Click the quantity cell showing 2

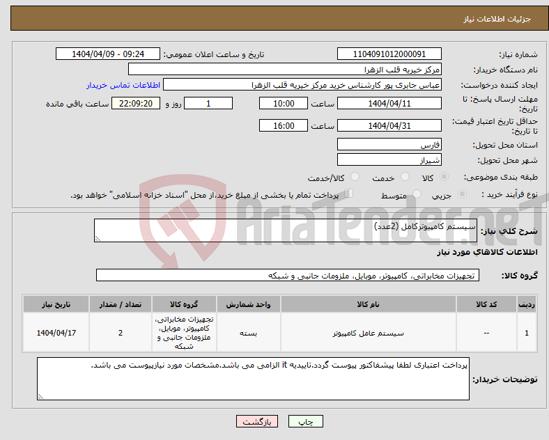tap(120, 333)
